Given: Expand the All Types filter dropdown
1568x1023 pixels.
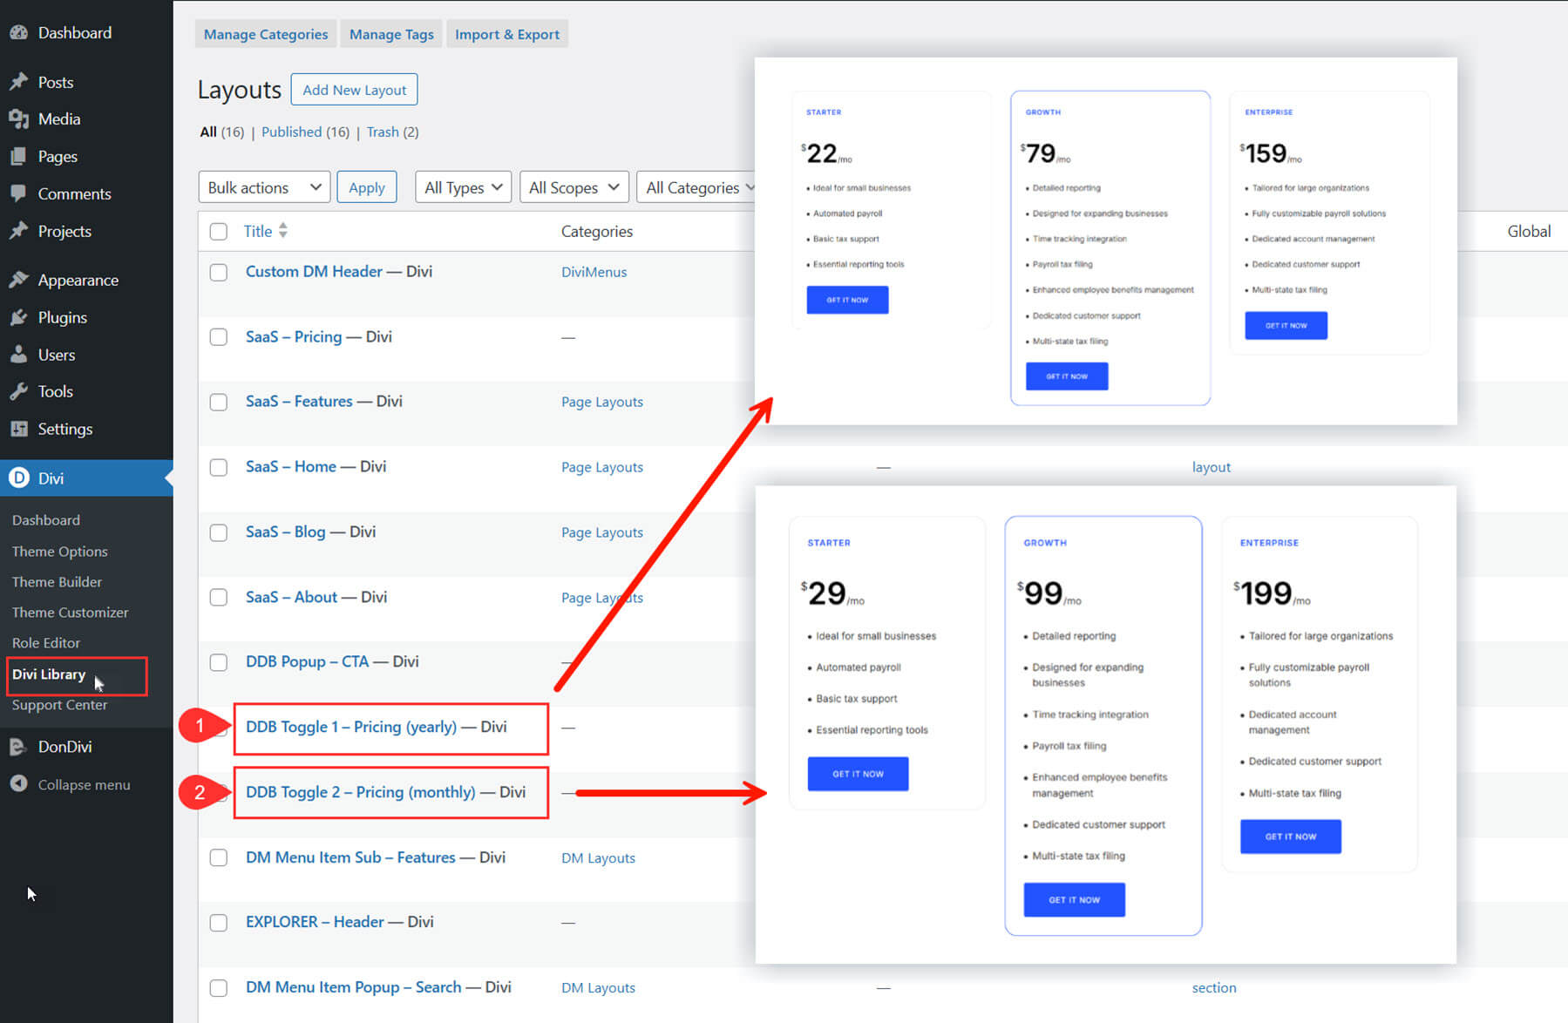Looking at the screenshot, I should 463,186.
